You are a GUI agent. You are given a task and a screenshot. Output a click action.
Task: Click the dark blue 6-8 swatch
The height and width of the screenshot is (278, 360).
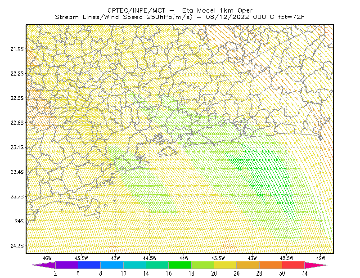[x=89, y=265]
